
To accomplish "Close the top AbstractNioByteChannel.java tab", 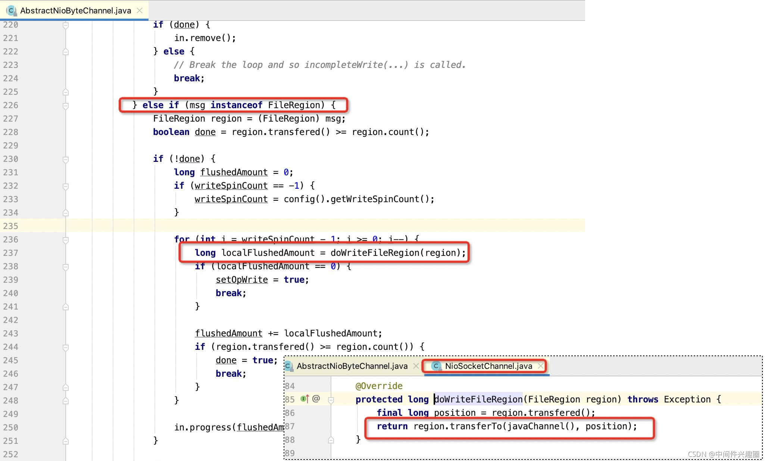I will 140,10.
